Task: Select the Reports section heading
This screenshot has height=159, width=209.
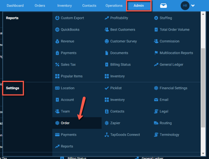Action: click(12, 18)
